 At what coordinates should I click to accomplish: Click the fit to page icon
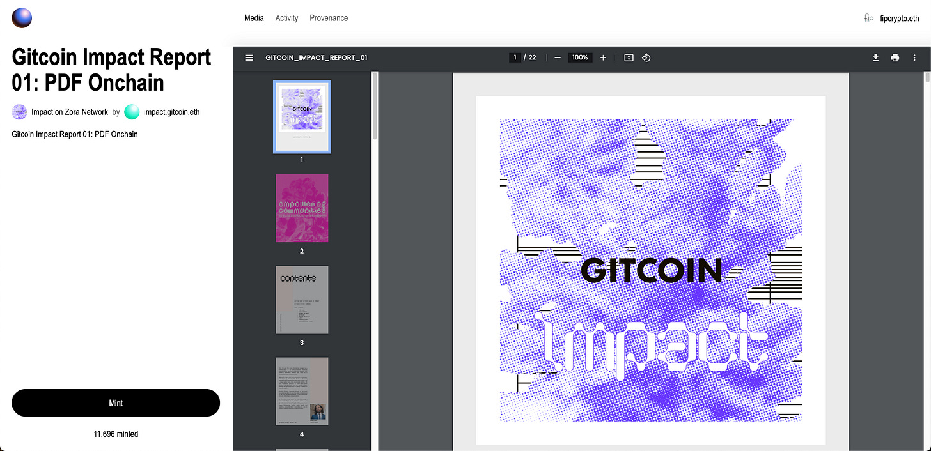[629, 57]
